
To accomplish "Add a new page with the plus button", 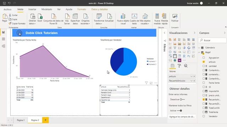I will tap(45, 120).
